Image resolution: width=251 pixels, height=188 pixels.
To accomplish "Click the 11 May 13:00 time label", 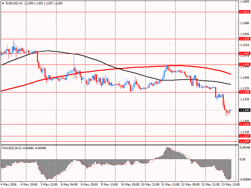I will tap(170, 185).
